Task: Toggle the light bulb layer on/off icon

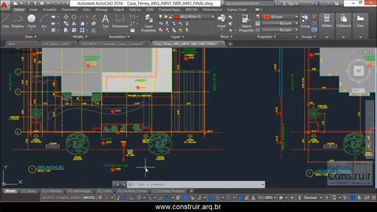Action: (160, 17)
